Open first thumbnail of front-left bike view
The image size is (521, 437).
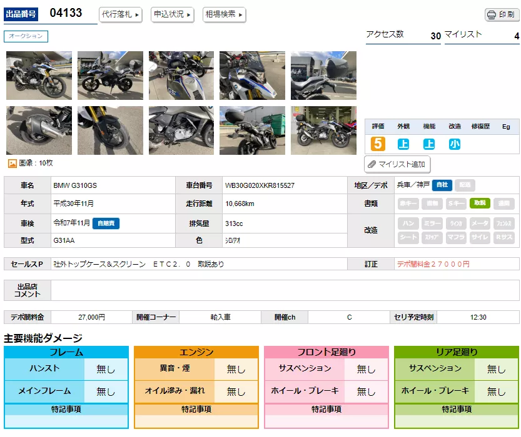point(39,76)
